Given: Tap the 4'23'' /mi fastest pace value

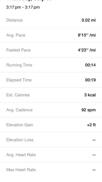Looking at the screenshot, I should pos(87,50).
